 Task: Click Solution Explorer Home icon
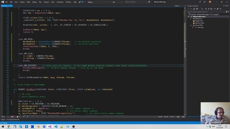click(x=194, y=9)
